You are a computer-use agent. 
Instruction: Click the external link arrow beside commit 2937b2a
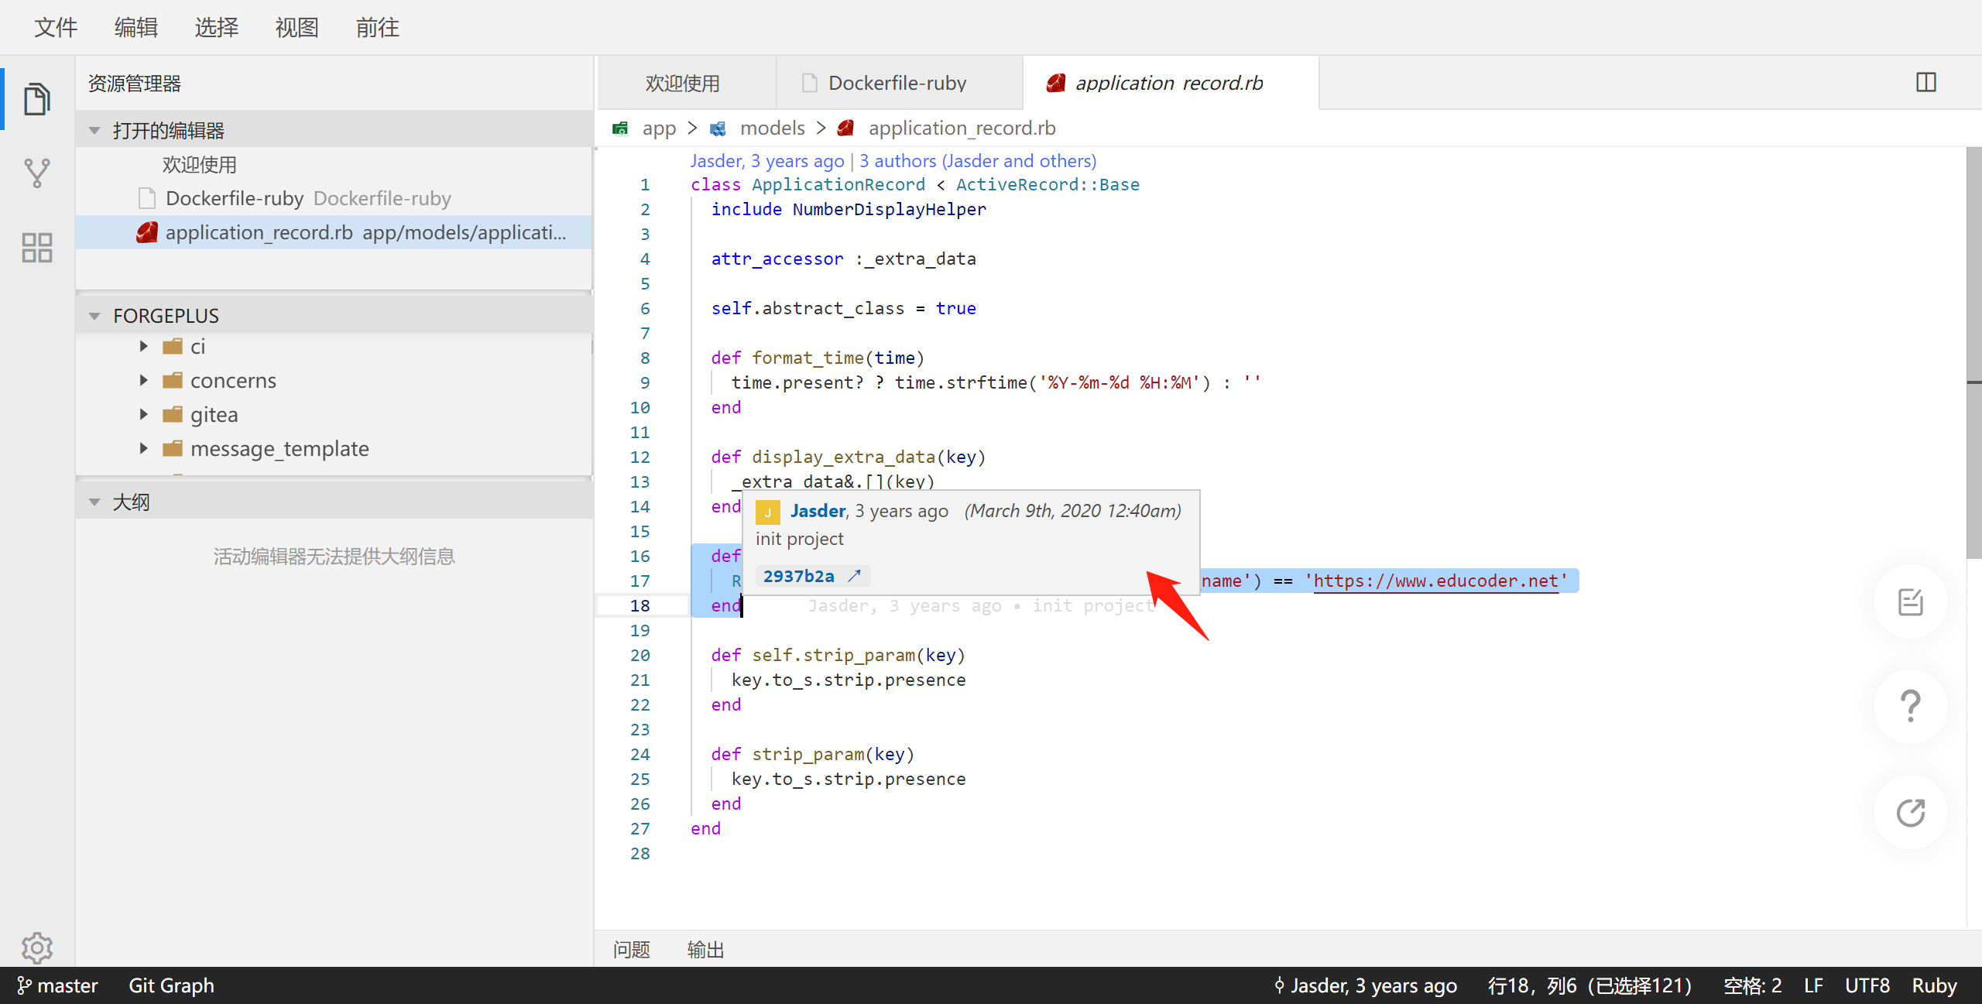pyautogui.click(x=854, y=576)
